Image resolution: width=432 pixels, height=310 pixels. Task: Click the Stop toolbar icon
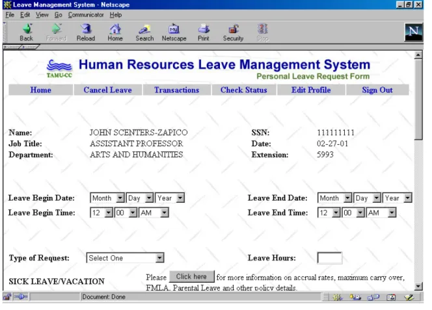pyautogui.click(x=262, y=32)
